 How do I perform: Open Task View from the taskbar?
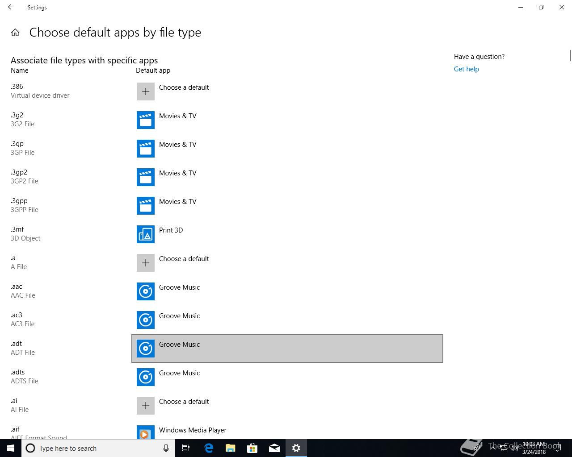[186, 448]
